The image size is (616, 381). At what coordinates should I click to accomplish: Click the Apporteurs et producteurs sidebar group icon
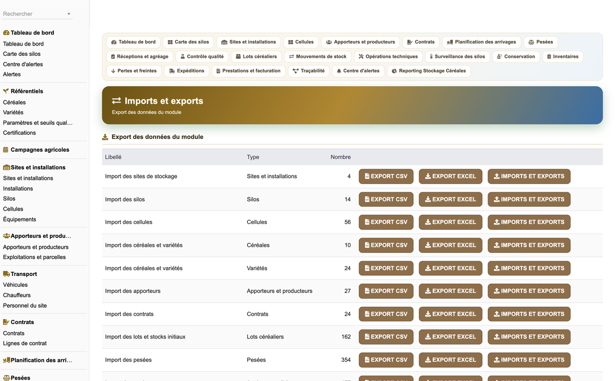(x=7, y=236)
